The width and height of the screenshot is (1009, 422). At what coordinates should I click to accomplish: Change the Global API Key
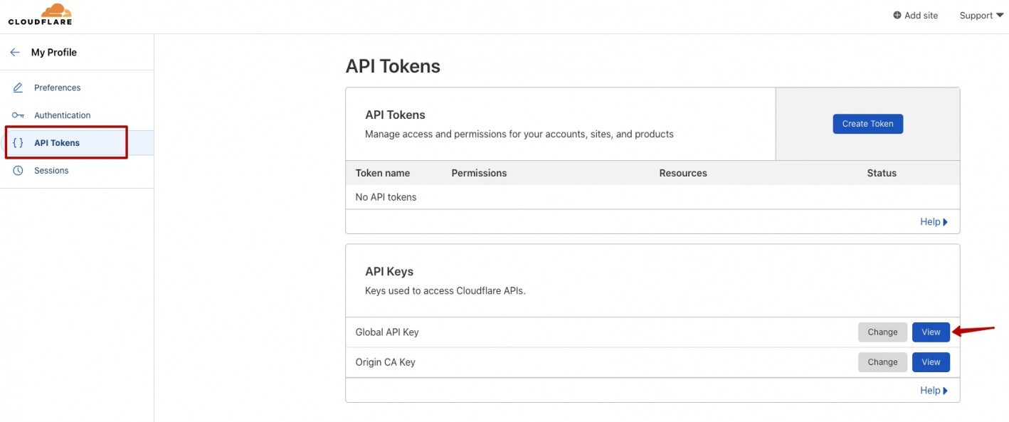882,332
